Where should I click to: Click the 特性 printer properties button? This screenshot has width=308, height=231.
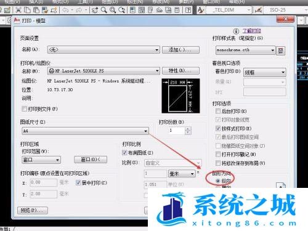[x=180, y=71]
